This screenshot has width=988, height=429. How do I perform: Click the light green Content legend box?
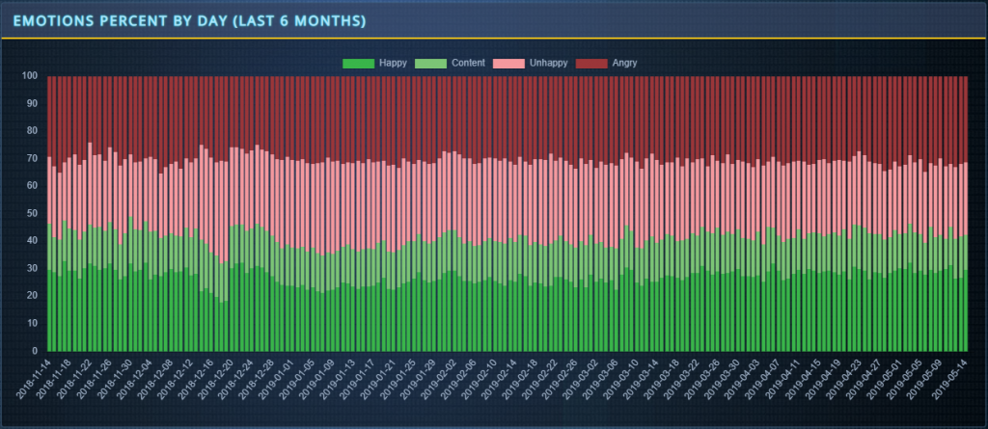(430, 63)
